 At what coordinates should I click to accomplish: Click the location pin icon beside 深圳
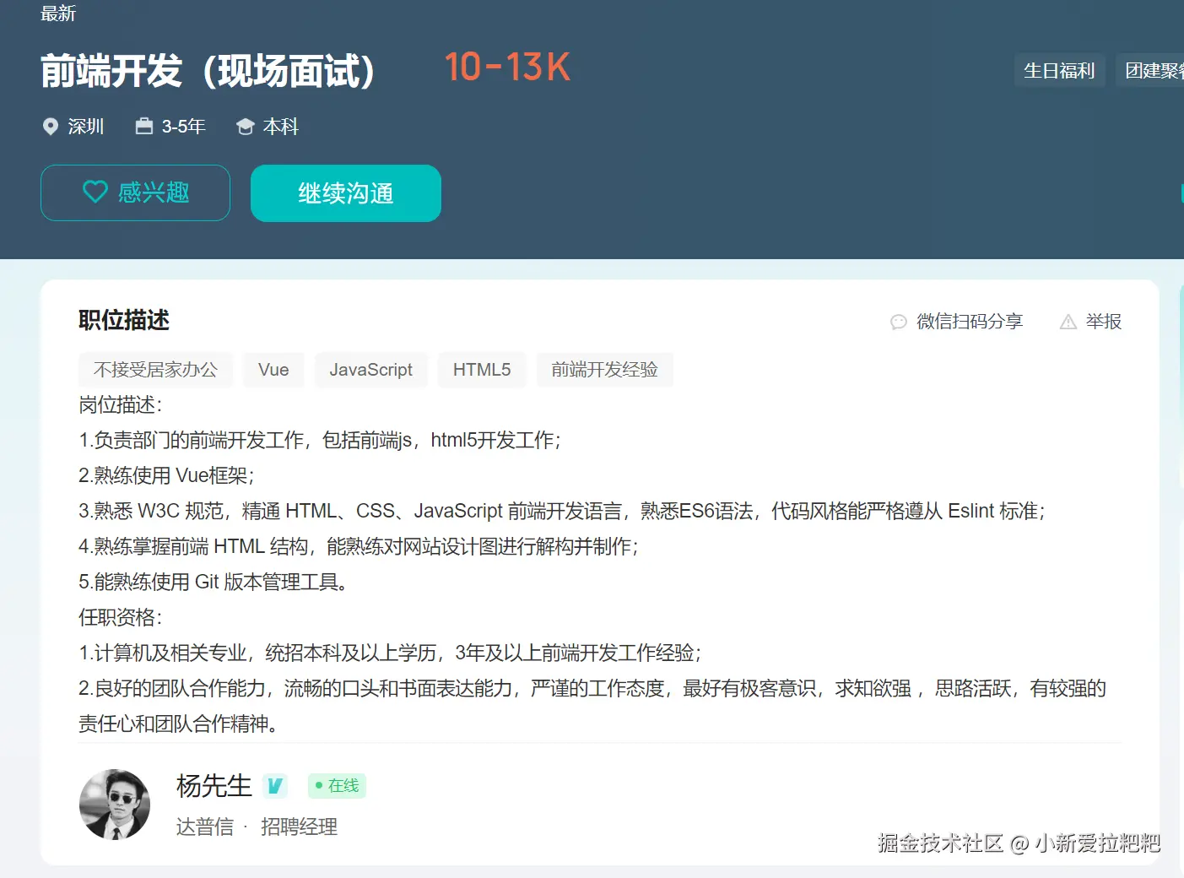coord(51,126)
